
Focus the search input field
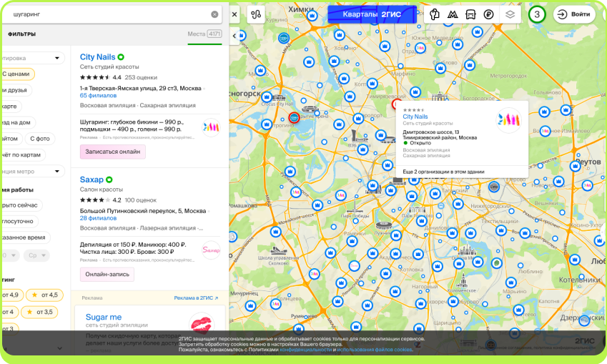110,14
